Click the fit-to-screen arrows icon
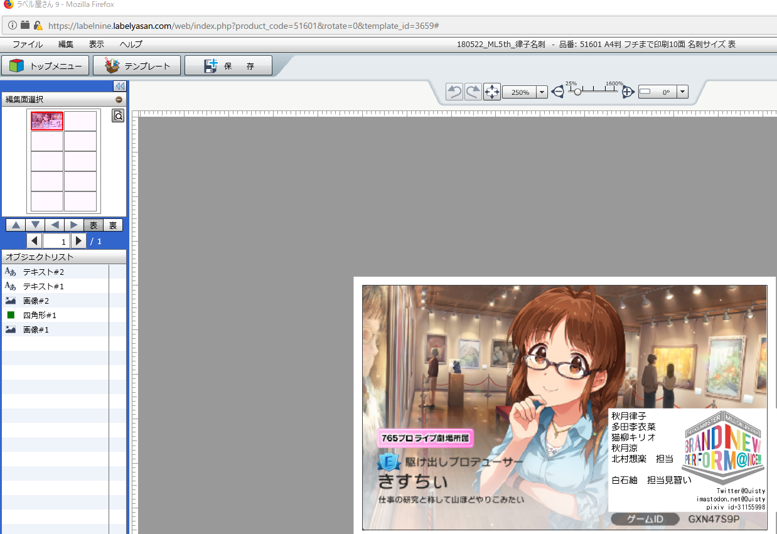Screen dimensions: 777x534 coord(492,92)
